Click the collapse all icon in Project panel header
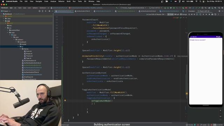224x126 pixels. click(x=46, y=11)
